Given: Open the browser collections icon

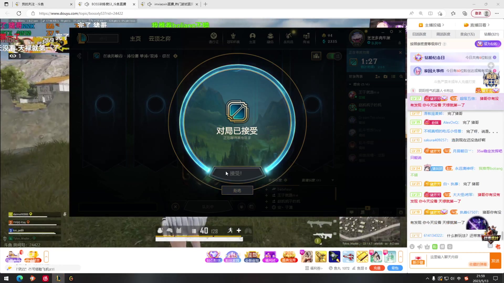Looking at the screenshot, I should point(465,13).
